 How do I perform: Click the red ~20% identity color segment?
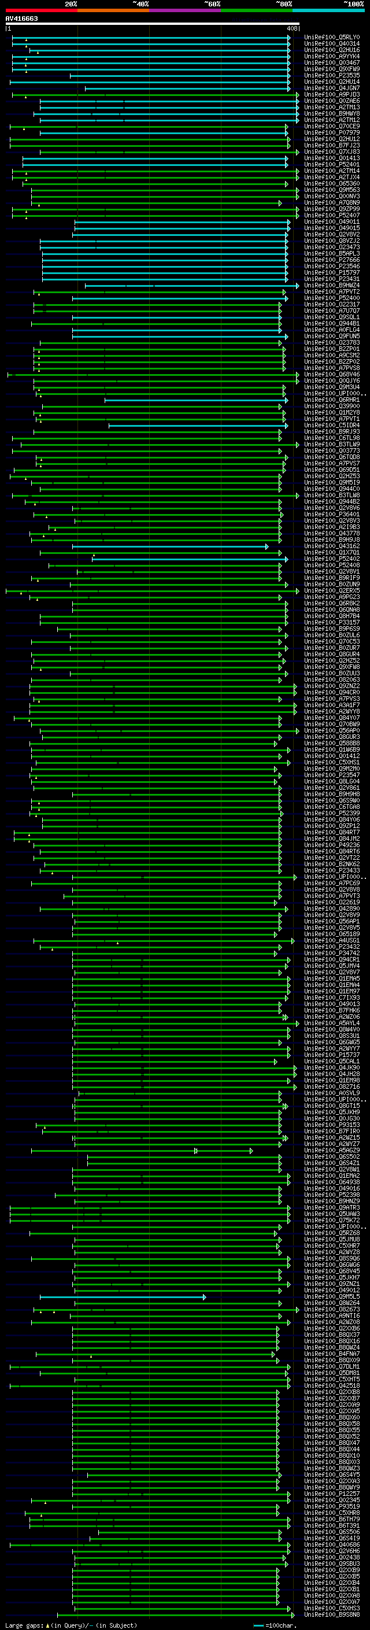click(x=41, y=10)
